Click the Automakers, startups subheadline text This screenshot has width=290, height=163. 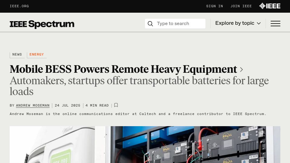[x=139, y=86]
